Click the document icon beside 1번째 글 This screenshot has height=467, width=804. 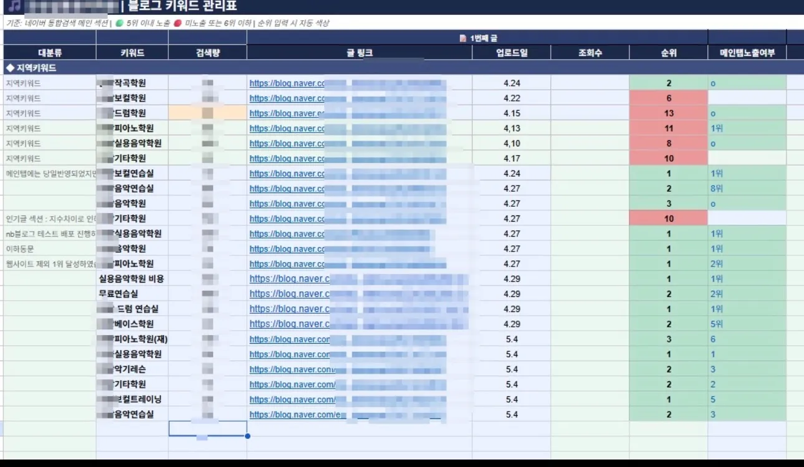(462, 38)
